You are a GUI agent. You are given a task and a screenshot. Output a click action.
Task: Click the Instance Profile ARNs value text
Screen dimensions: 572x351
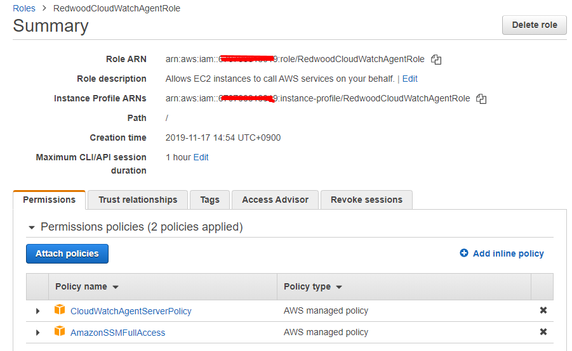click(x=317, y=98)
